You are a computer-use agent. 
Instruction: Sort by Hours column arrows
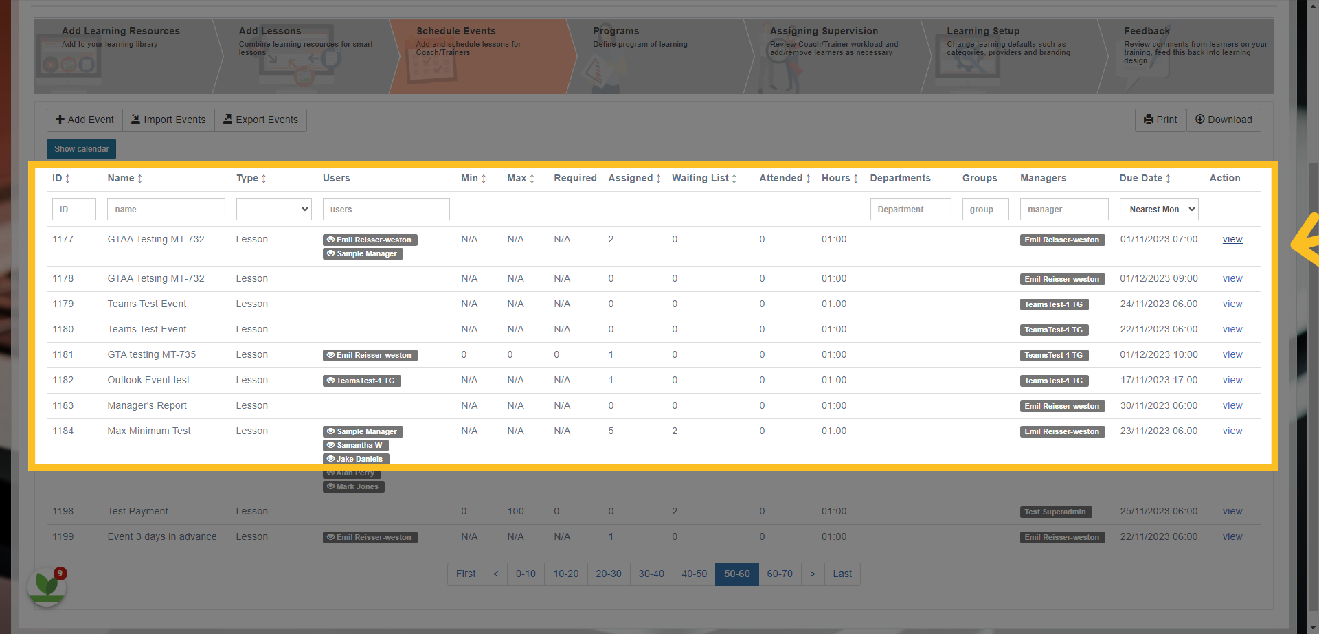click(855, 179)
